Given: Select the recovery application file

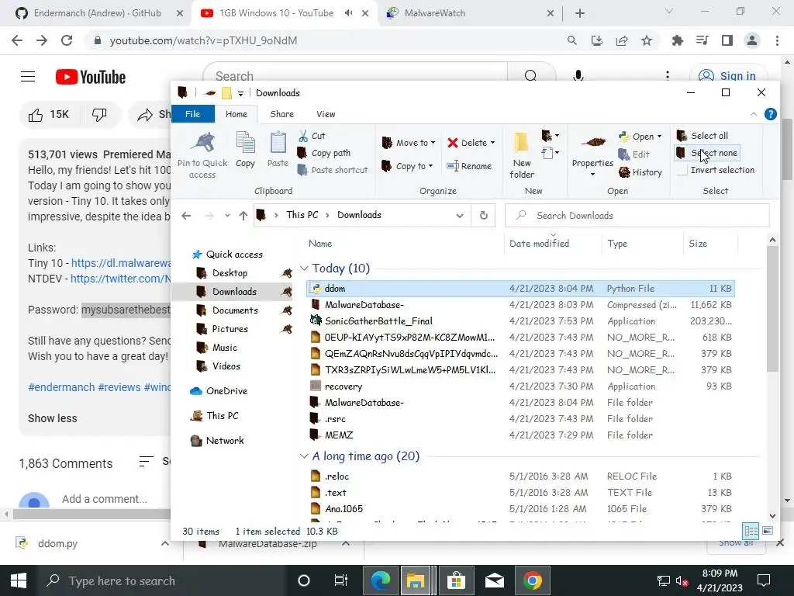Looking at the screenshot, I should coord(520,386).
